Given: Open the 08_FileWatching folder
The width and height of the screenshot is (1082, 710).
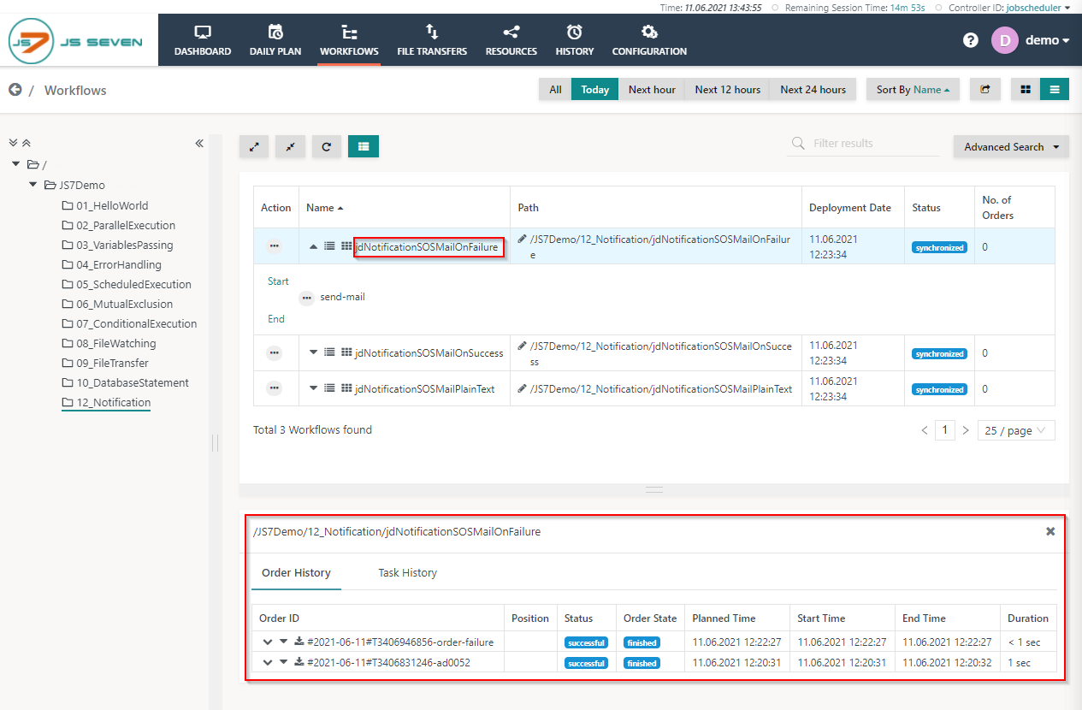Looking at the screenshot, I should click(x=110, y=343).
